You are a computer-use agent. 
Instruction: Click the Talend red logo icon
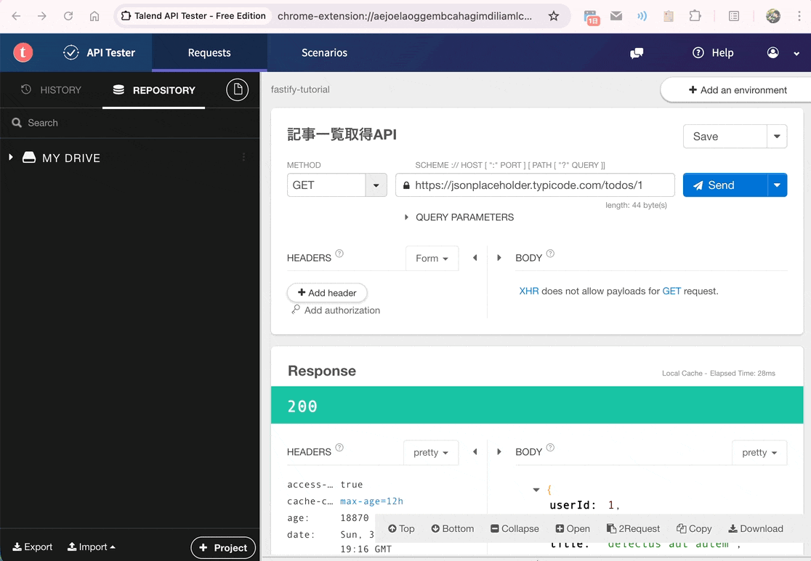(x=23, y=52)
